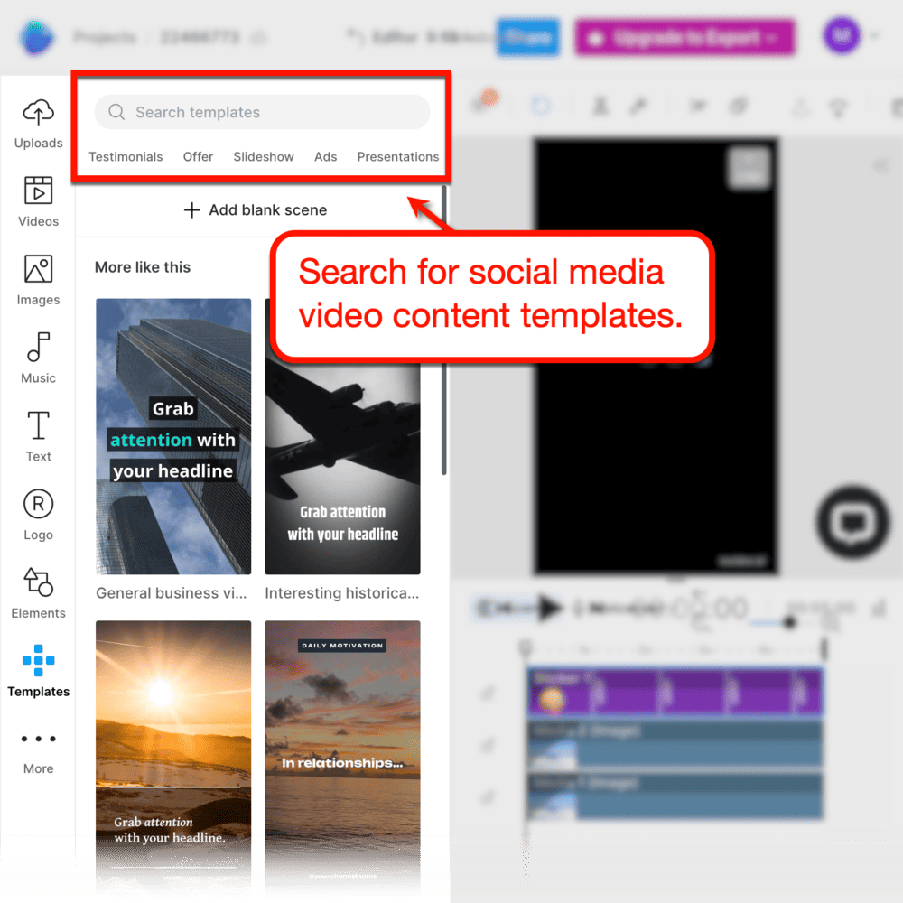Switch to the Testimonials template category
The image size is (903, 903).
click(126, 156)
